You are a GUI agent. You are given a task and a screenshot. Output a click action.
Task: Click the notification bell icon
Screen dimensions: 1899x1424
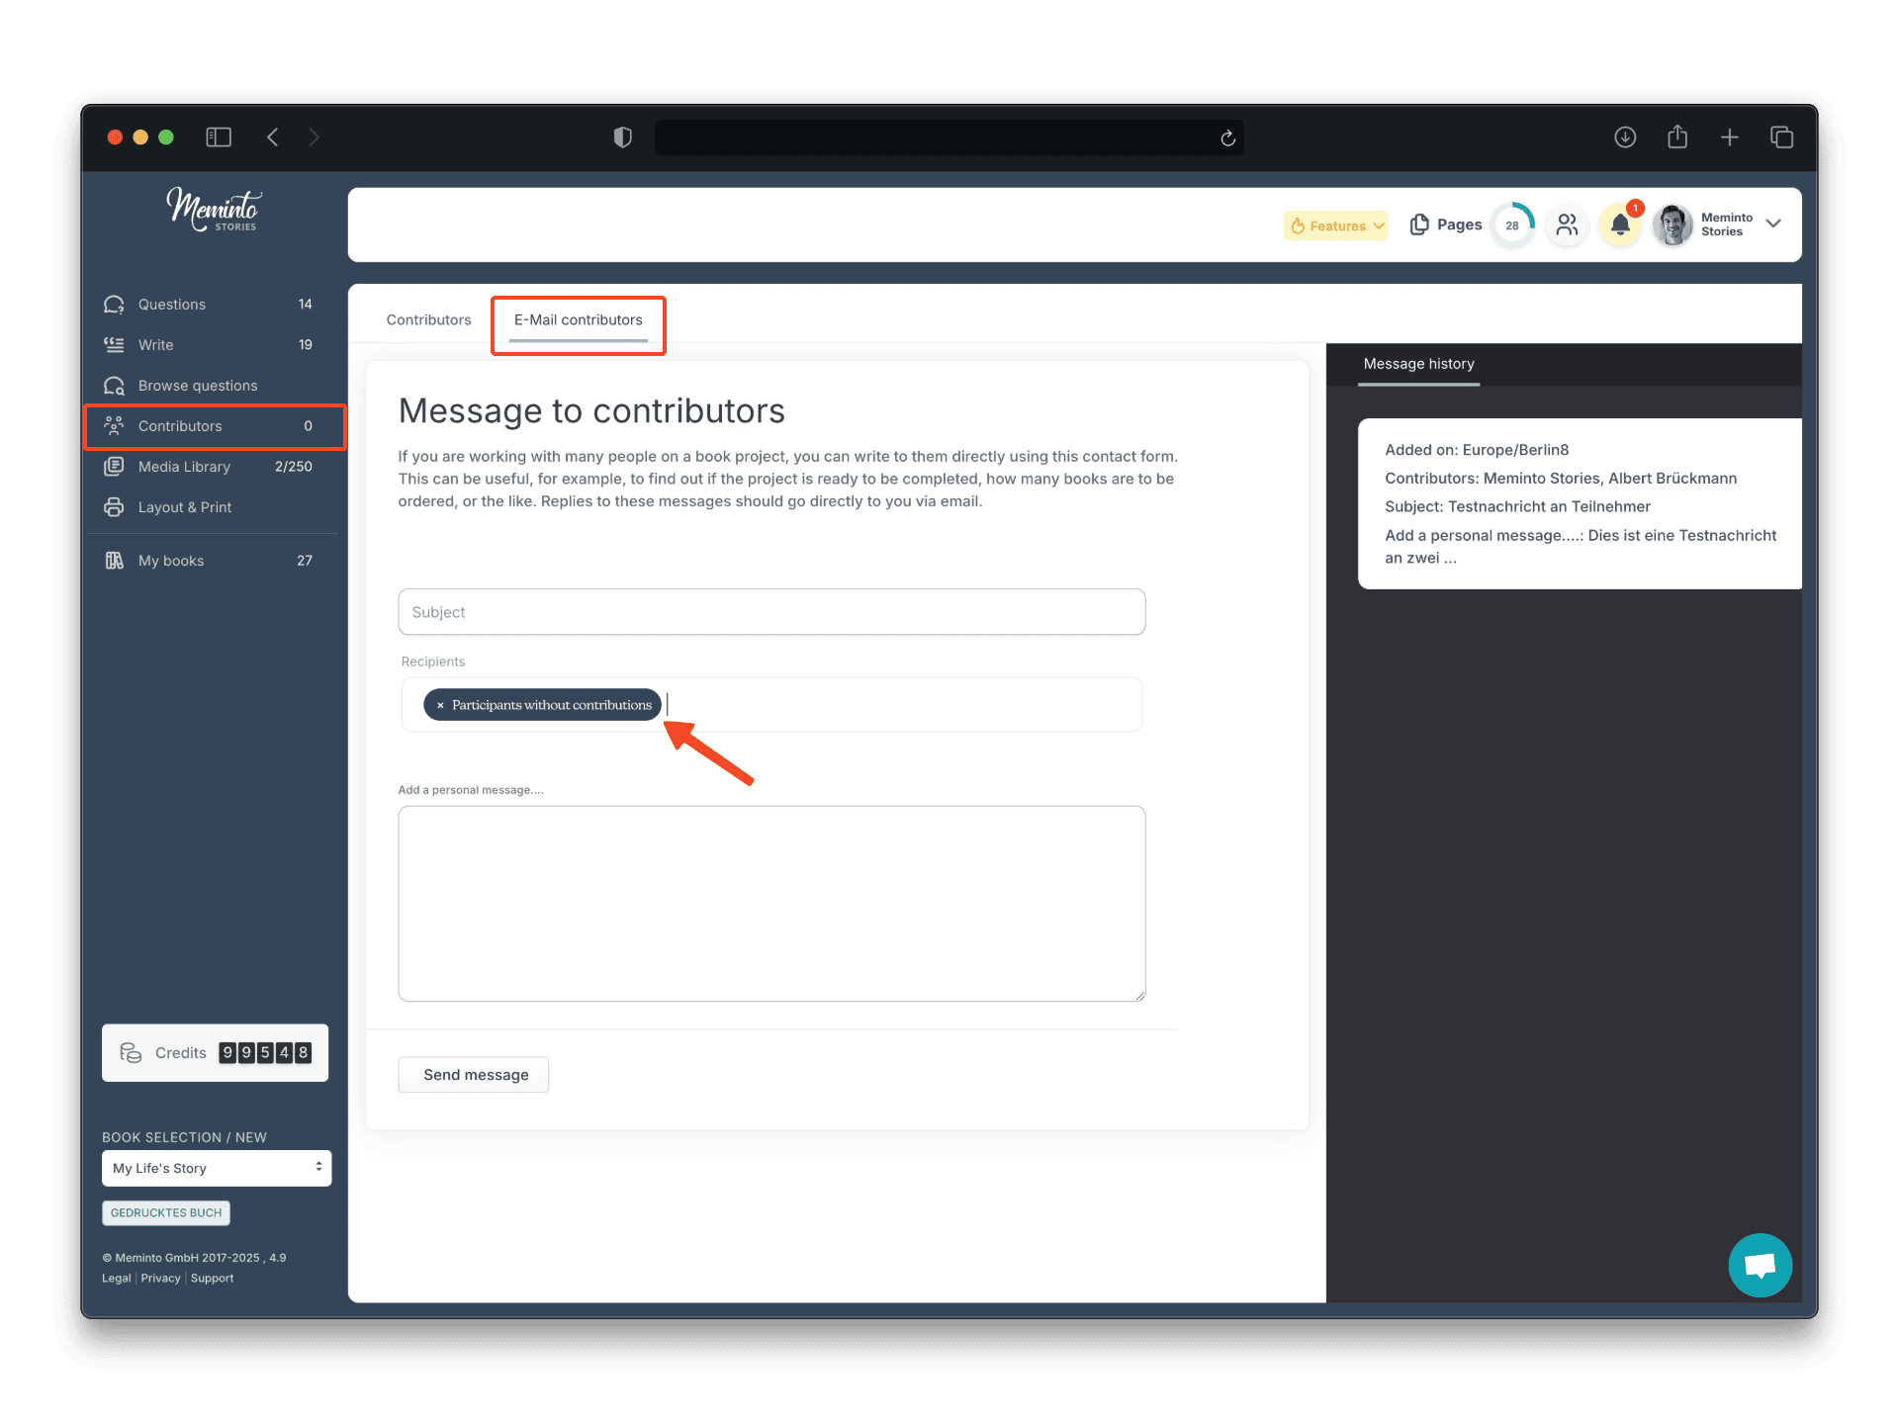coord(1620,225)
